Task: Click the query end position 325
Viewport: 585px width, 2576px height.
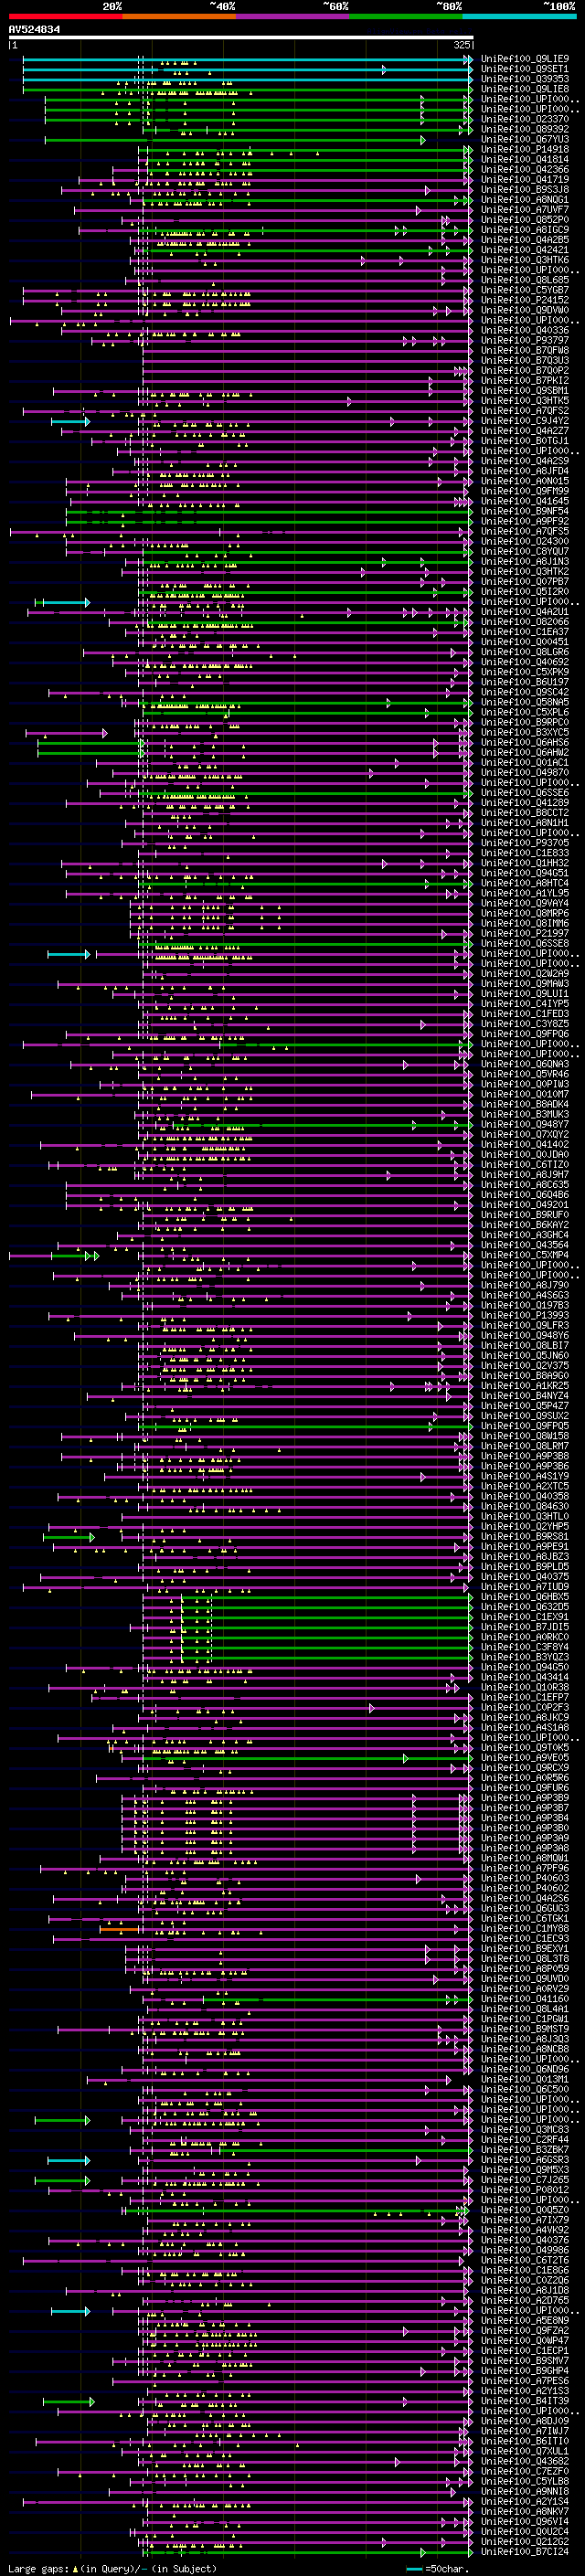Action: (x=461, y=45)
